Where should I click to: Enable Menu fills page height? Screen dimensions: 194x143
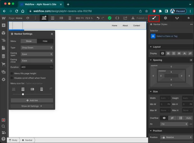click(12, 73)
